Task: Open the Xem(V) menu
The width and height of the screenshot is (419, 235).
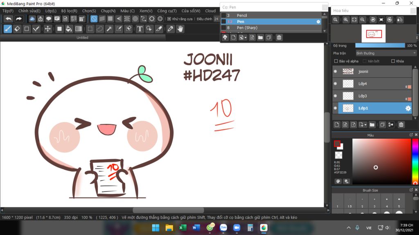Action: [x=146, y=11]
